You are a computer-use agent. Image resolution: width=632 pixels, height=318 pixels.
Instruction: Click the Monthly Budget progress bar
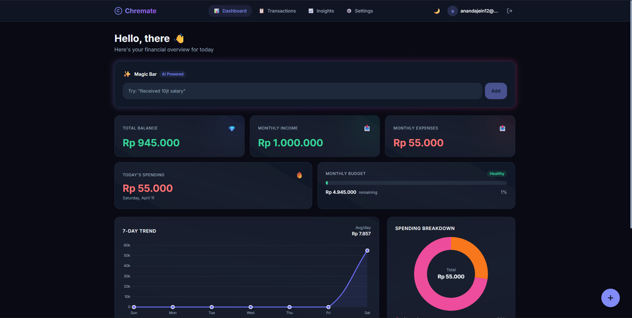[416, 183]
